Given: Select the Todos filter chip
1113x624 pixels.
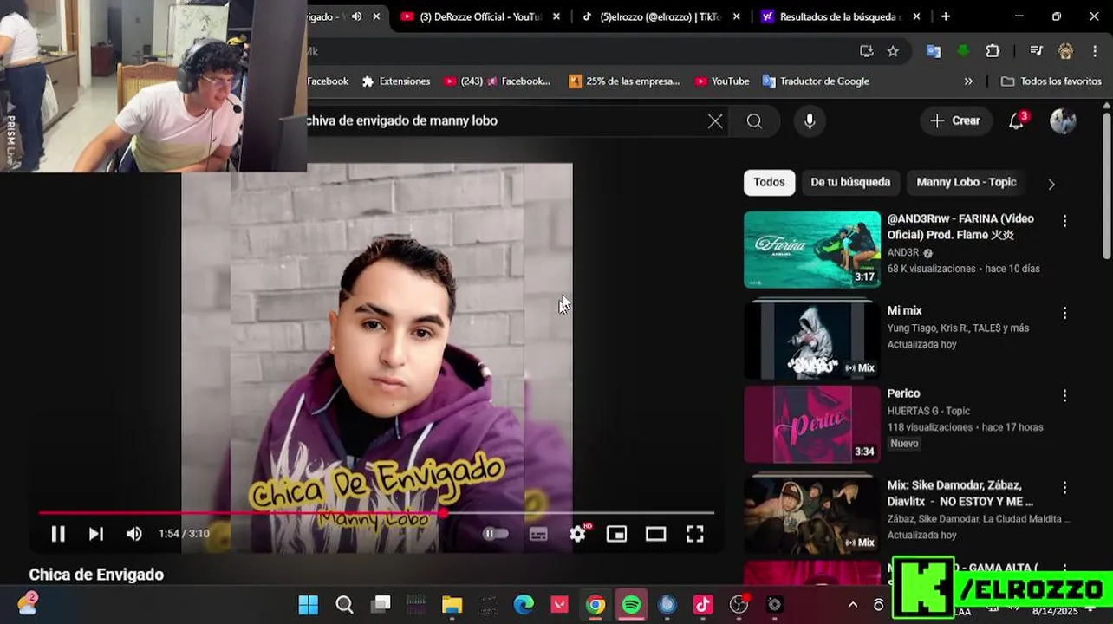Looking at the screenshot, I should point(769,182).
